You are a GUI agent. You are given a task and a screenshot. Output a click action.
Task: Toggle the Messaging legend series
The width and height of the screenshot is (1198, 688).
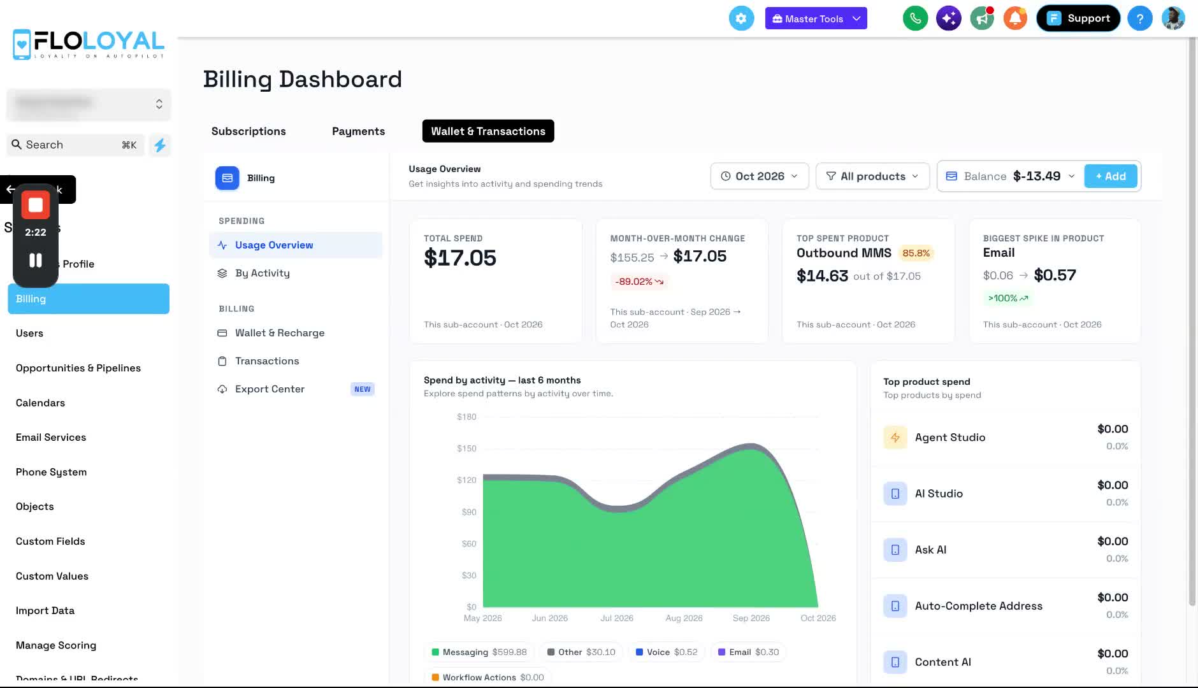(479, 652)
